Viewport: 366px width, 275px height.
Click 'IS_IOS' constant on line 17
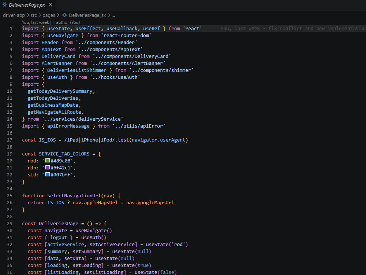coord(47,140)
